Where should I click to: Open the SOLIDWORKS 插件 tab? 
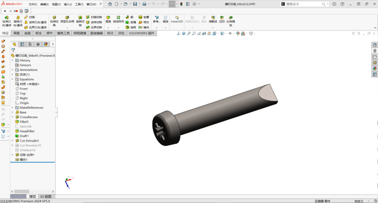(x=141, y=33)
